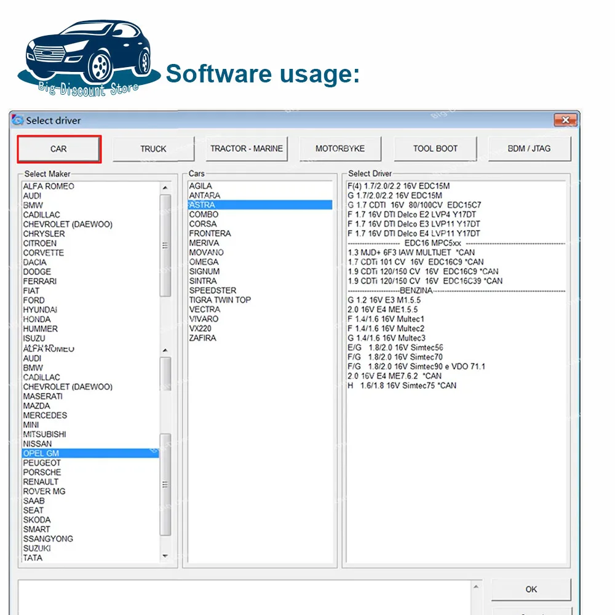Open the TOOL BOOT section

[435, 149]
